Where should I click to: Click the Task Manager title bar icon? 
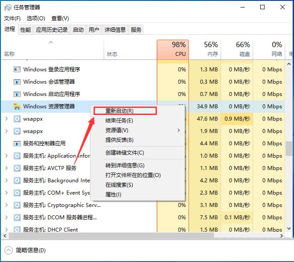[x=7, y=7]
